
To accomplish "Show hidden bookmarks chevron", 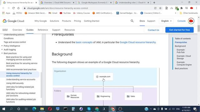I will (176, 13).
